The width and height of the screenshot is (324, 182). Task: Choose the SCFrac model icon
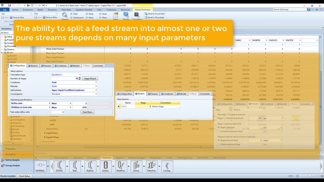point(136,167)
